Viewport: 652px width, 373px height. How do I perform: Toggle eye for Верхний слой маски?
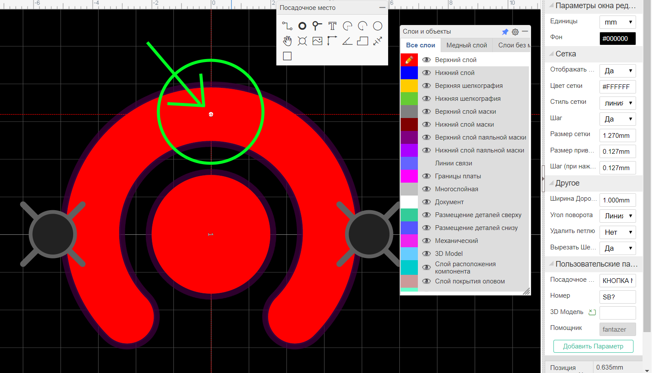(x=426, y=112)
